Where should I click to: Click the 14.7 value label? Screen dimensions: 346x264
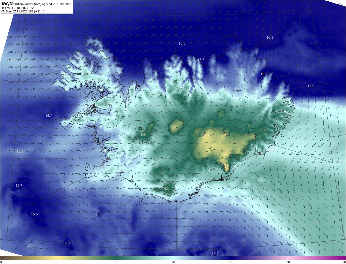pyautogui.click(x=48, y=115)
